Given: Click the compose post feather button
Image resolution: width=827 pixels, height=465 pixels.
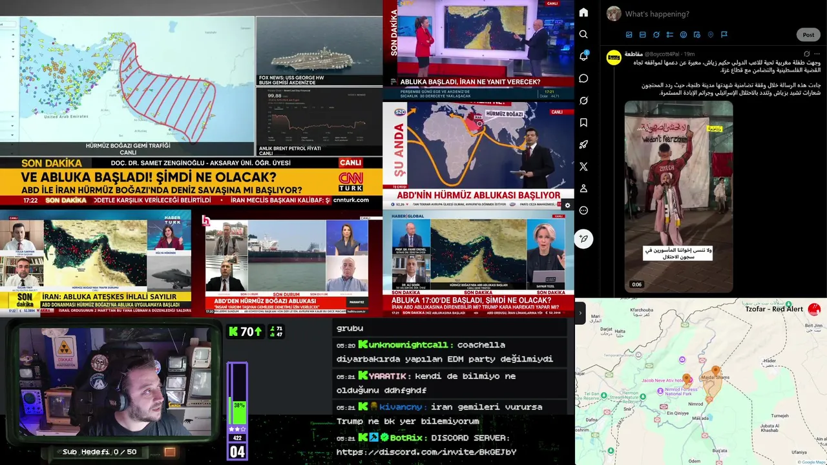Looking at the screenshot, I should pyautogui.click(x=583, y=239).
